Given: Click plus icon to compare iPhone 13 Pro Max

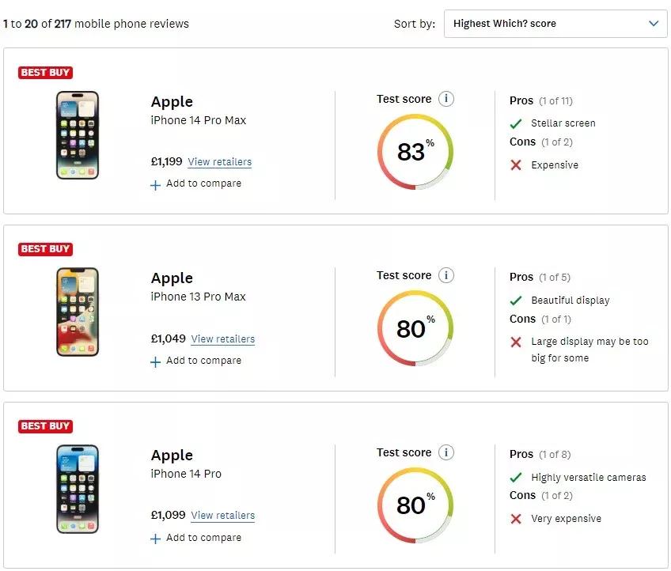Looking at the screenshot, I should 156,361.
